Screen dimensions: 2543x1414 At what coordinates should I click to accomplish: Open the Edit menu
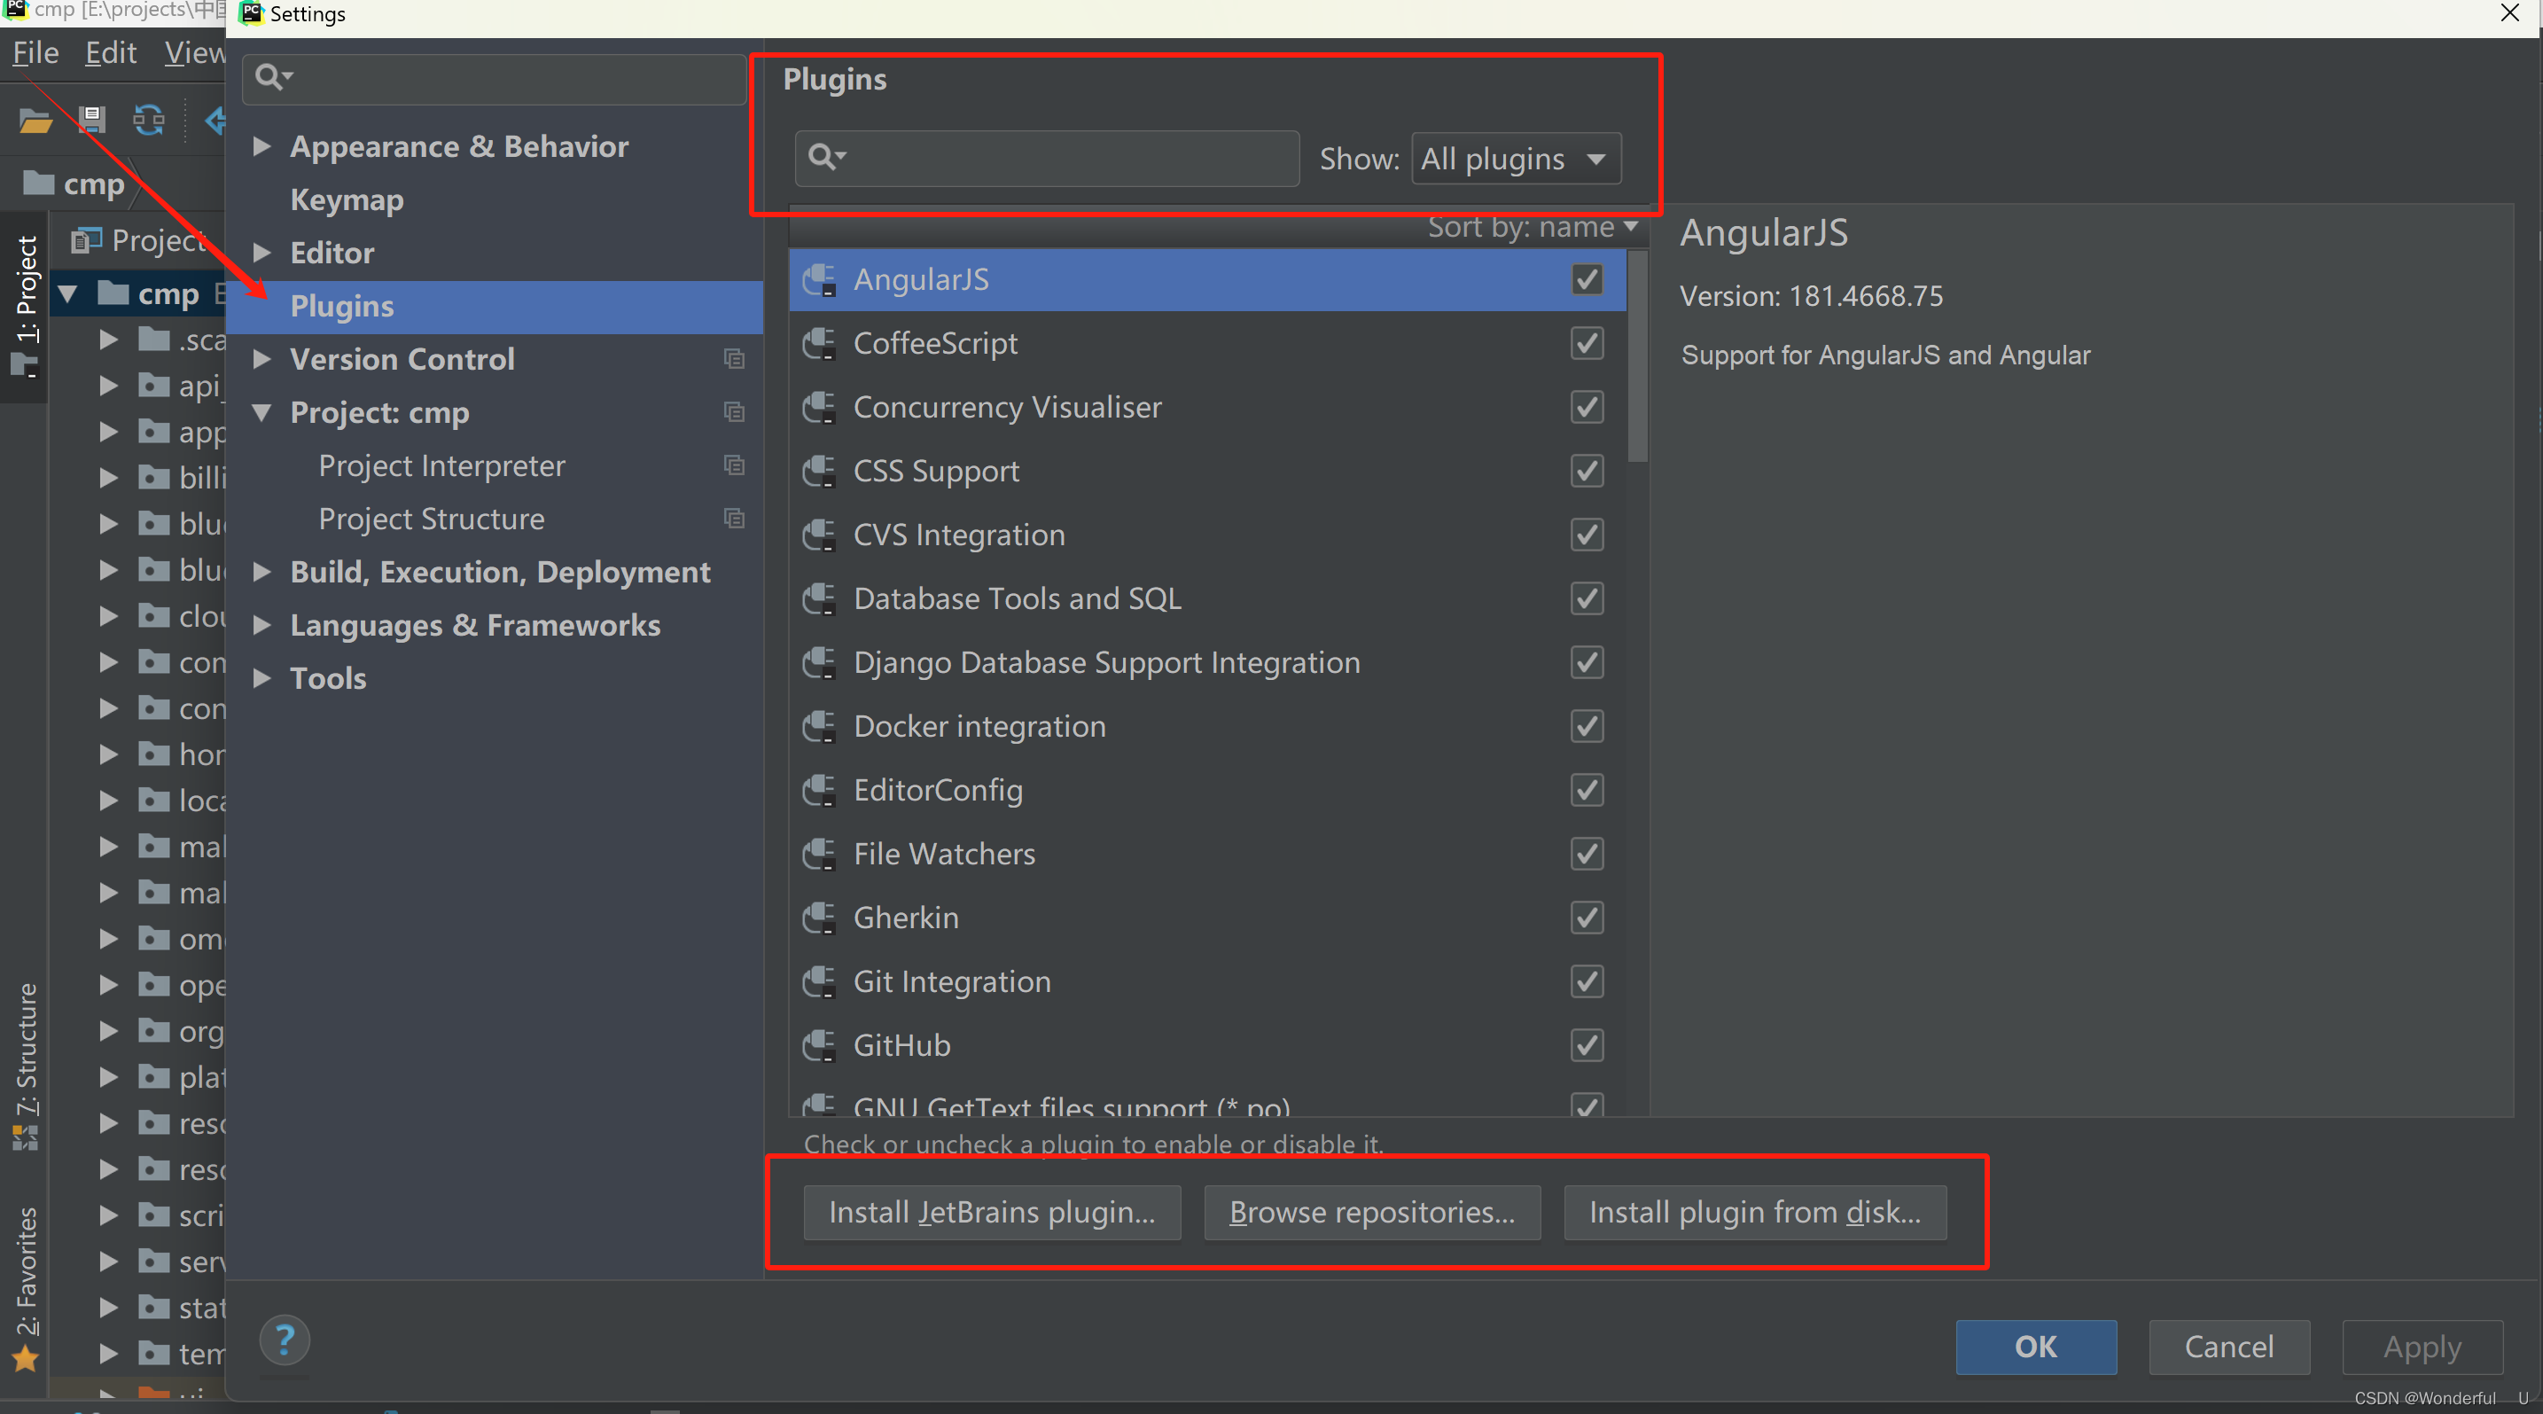(x=110, y=52)
